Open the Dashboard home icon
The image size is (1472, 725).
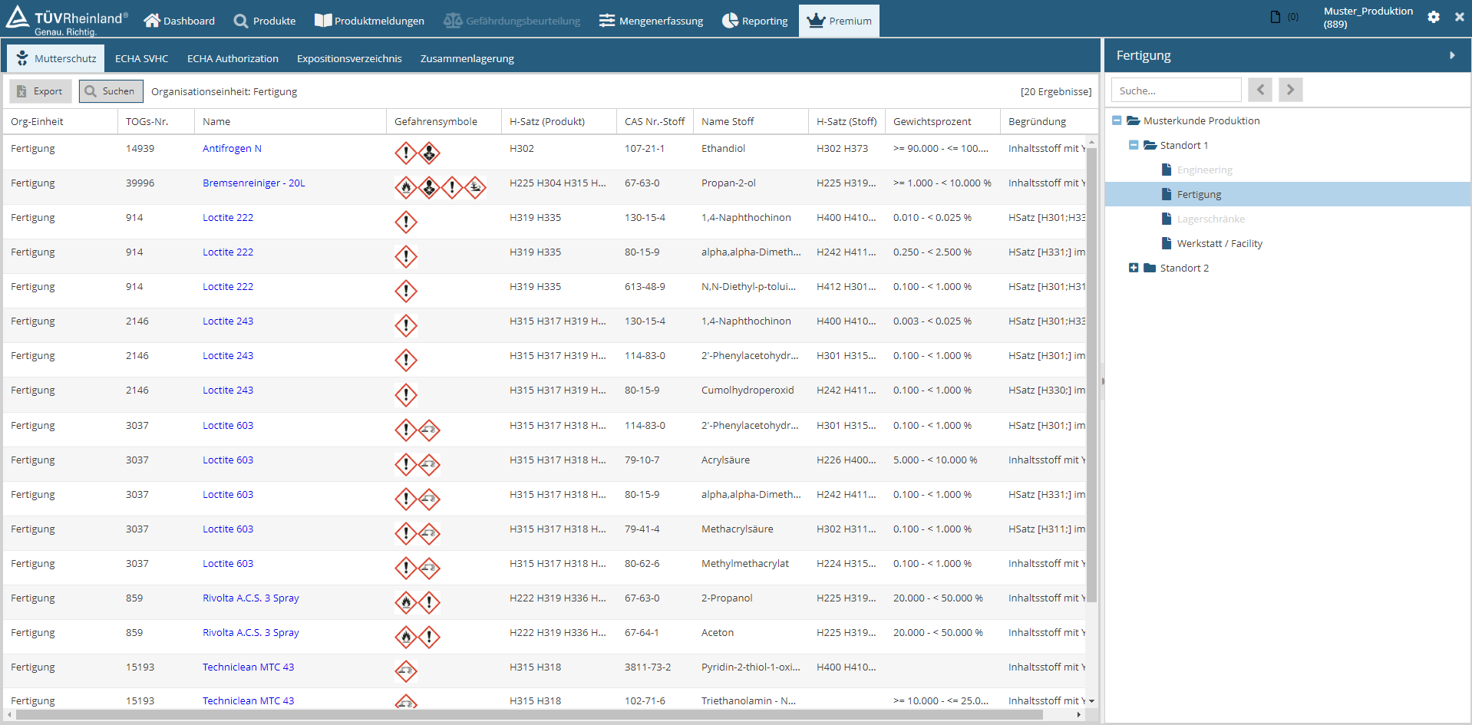click(x=152, y=21)
